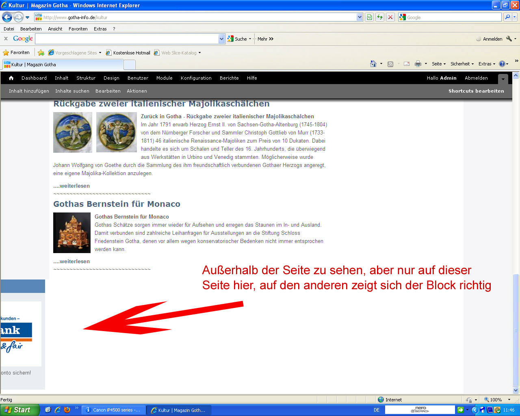This screenshot has width=520, height=416.
Task: Open the Gothas Bernstein cabinet thumbnail
Action: (72, 233)
